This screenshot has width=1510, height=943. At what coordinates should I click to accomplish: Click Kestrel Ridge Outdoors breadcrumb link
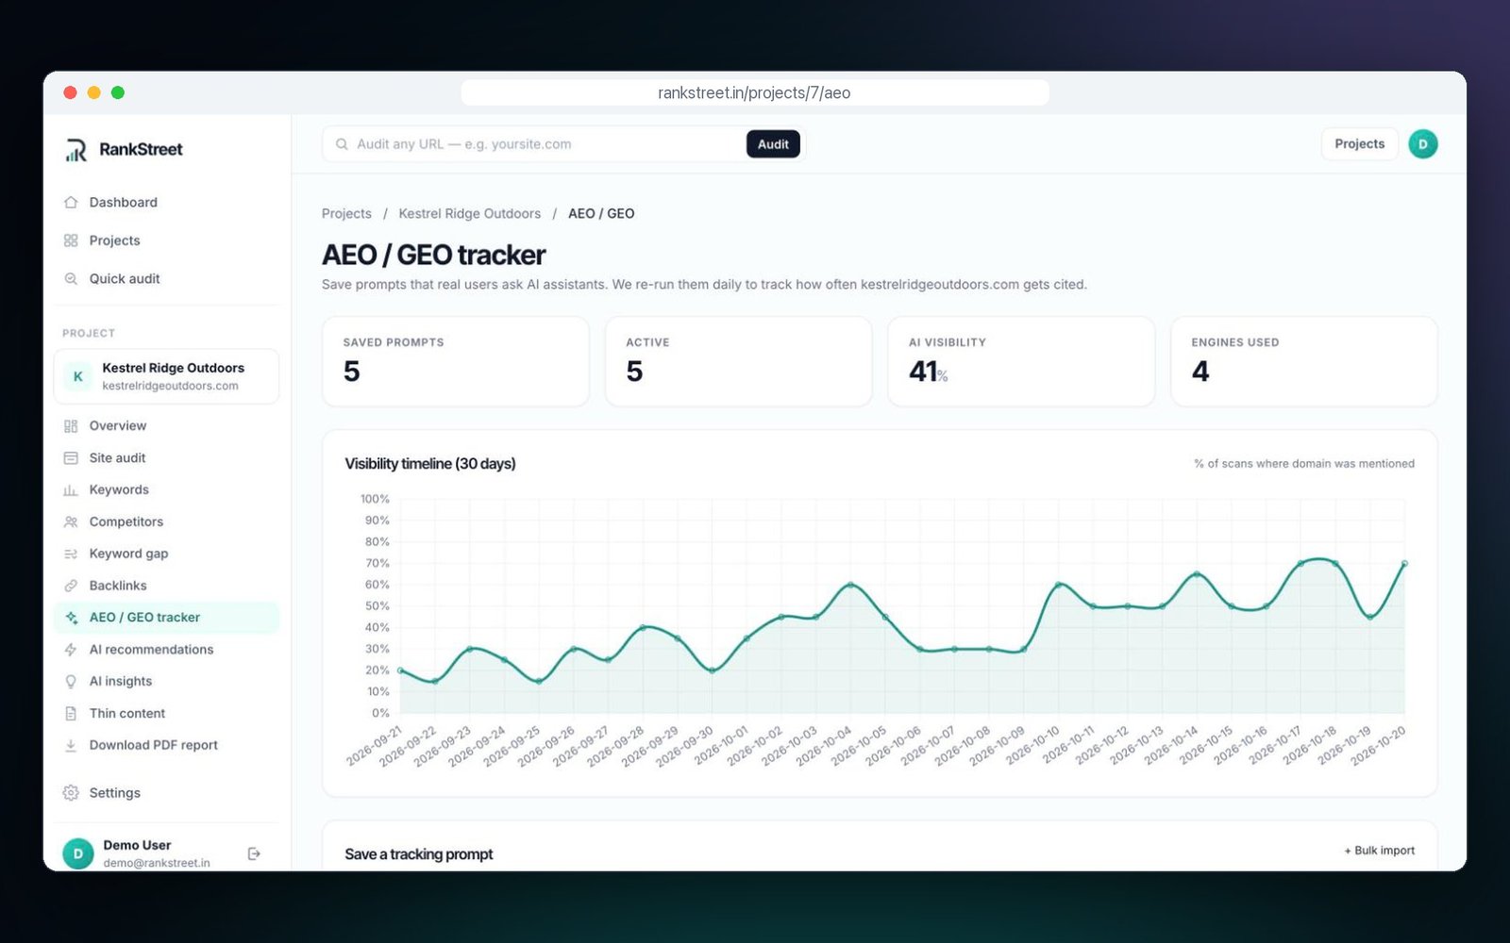tap(469, 214)
